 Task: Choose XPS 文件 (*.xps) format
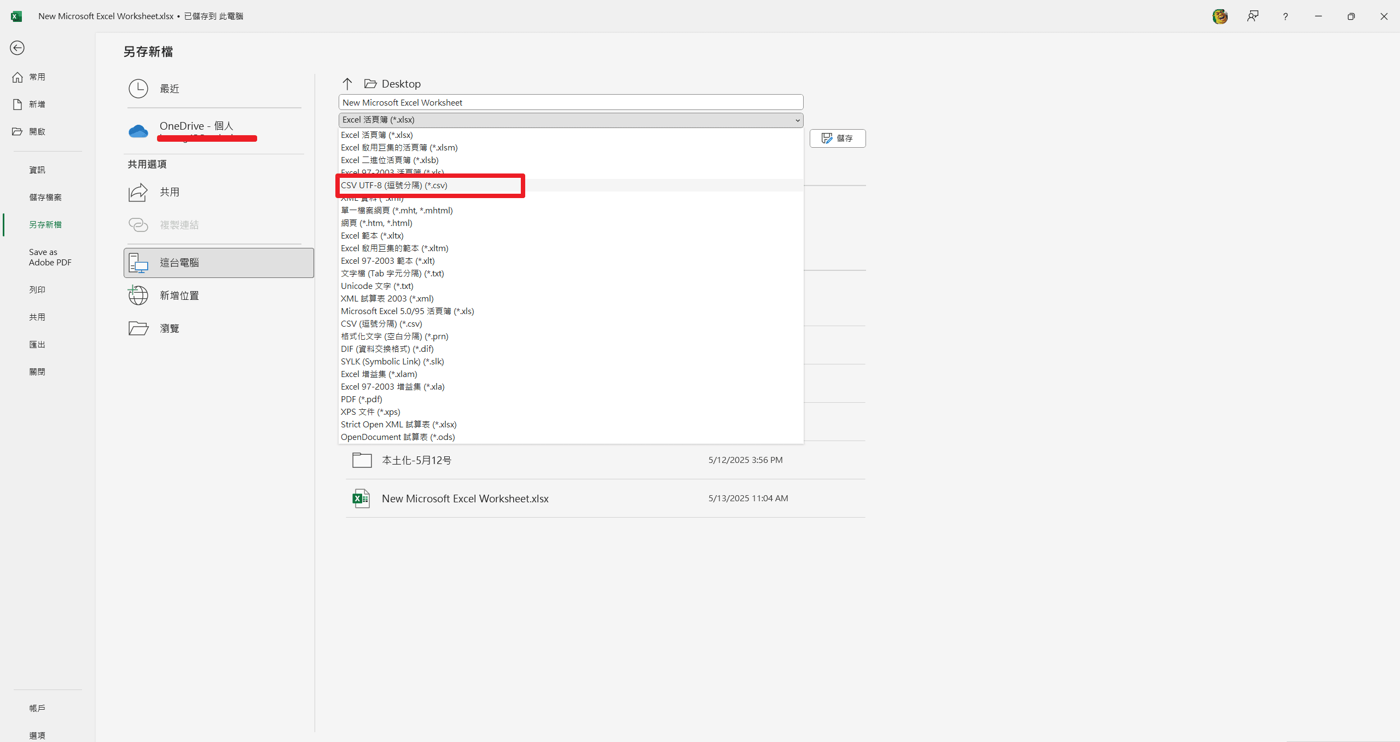571,412
